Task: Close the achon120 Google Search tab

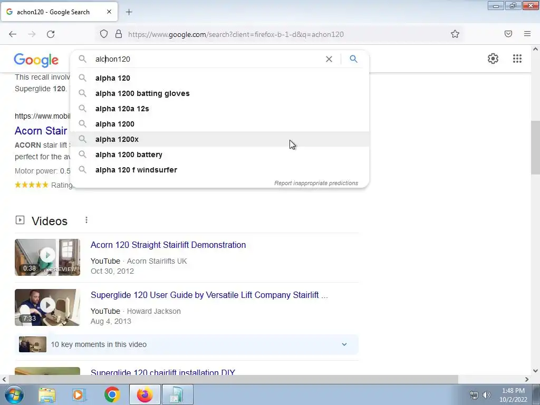Action: click(109, 12)
